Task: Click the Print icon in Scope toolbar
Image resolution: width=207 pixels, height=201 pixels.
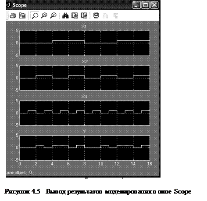Action: click(13, 15)
